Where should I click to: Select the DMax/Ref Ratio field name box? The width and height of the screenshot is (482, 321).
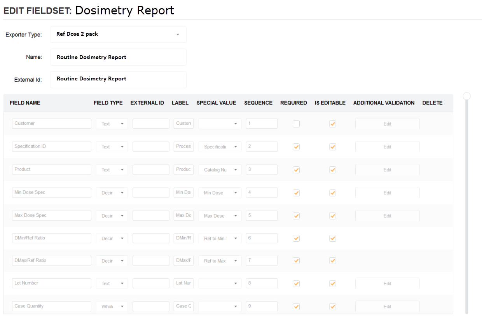[52, 260]
